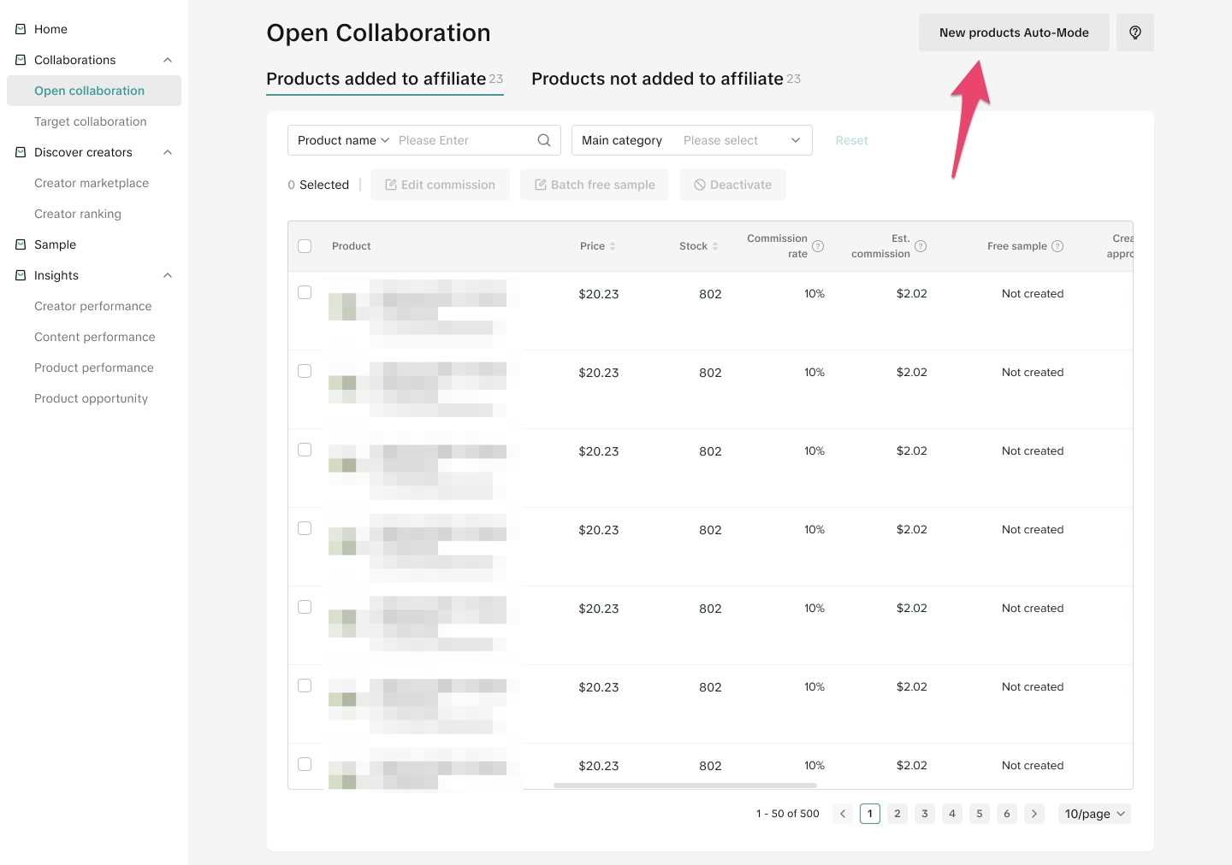Click the Commission rate info icon
This screenshot has height=865, width=1232.
818,246
